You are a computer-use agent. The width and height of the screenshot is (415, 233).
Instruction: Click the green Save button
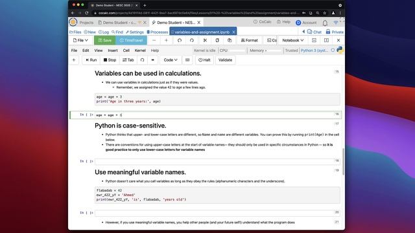105,40
